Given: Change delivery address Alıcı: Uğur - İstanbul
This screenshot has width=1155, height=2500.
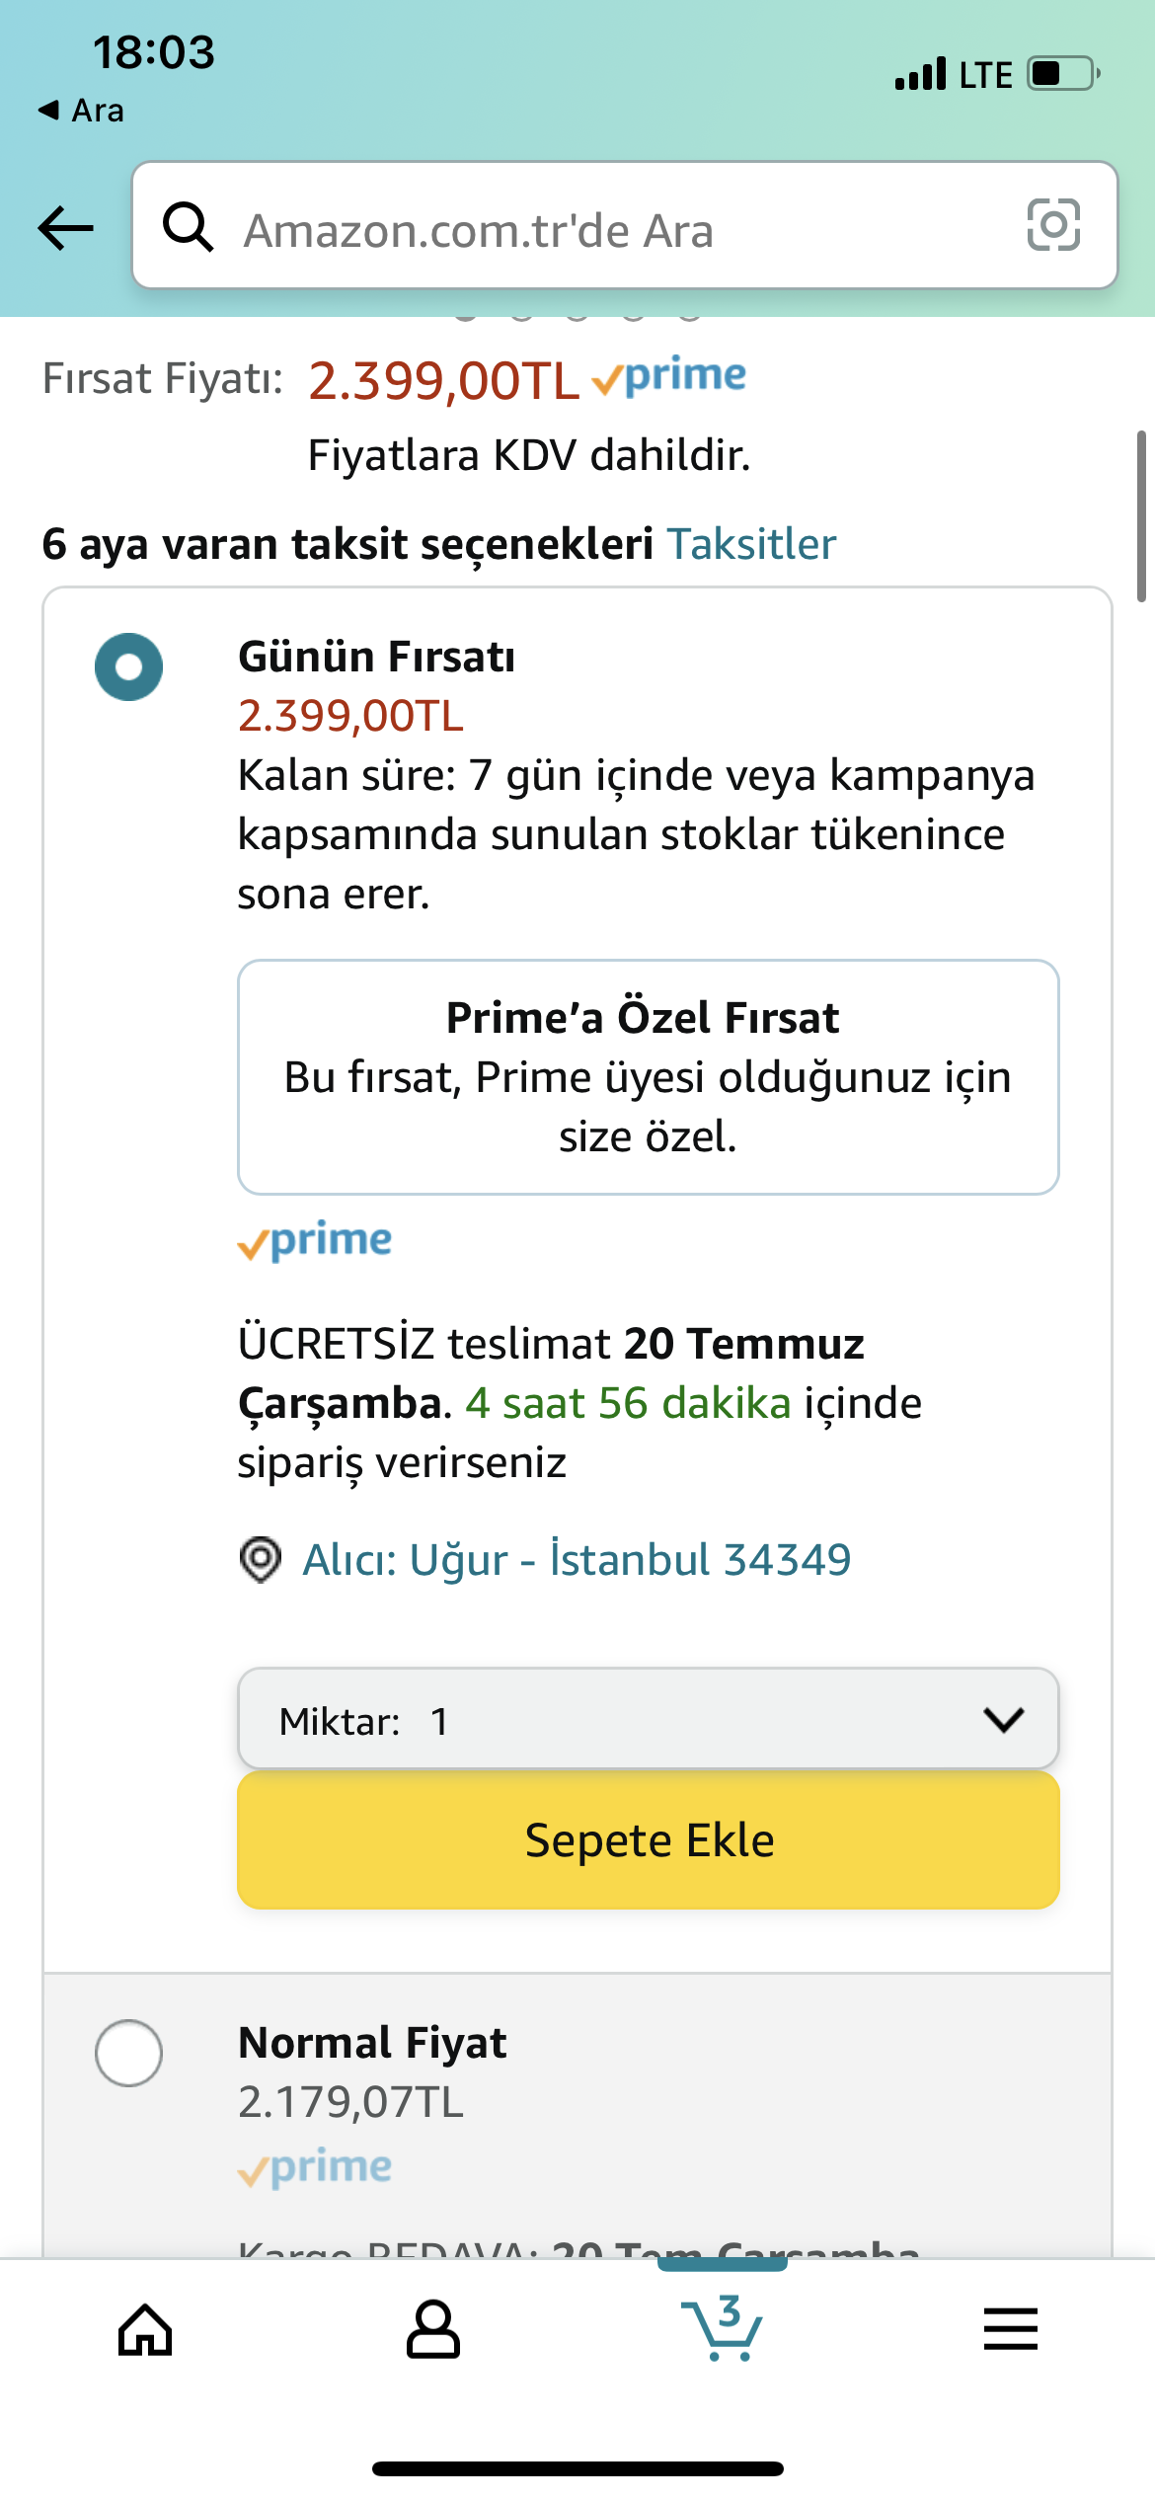Looking at the screenshot, I should coord(577,1560).
